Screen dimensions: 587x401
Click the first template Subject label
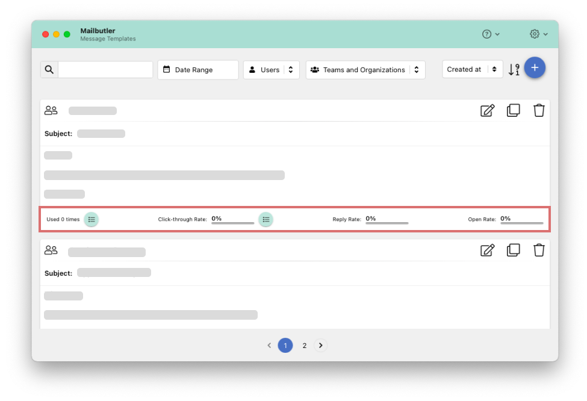click(x=58, y=134)
